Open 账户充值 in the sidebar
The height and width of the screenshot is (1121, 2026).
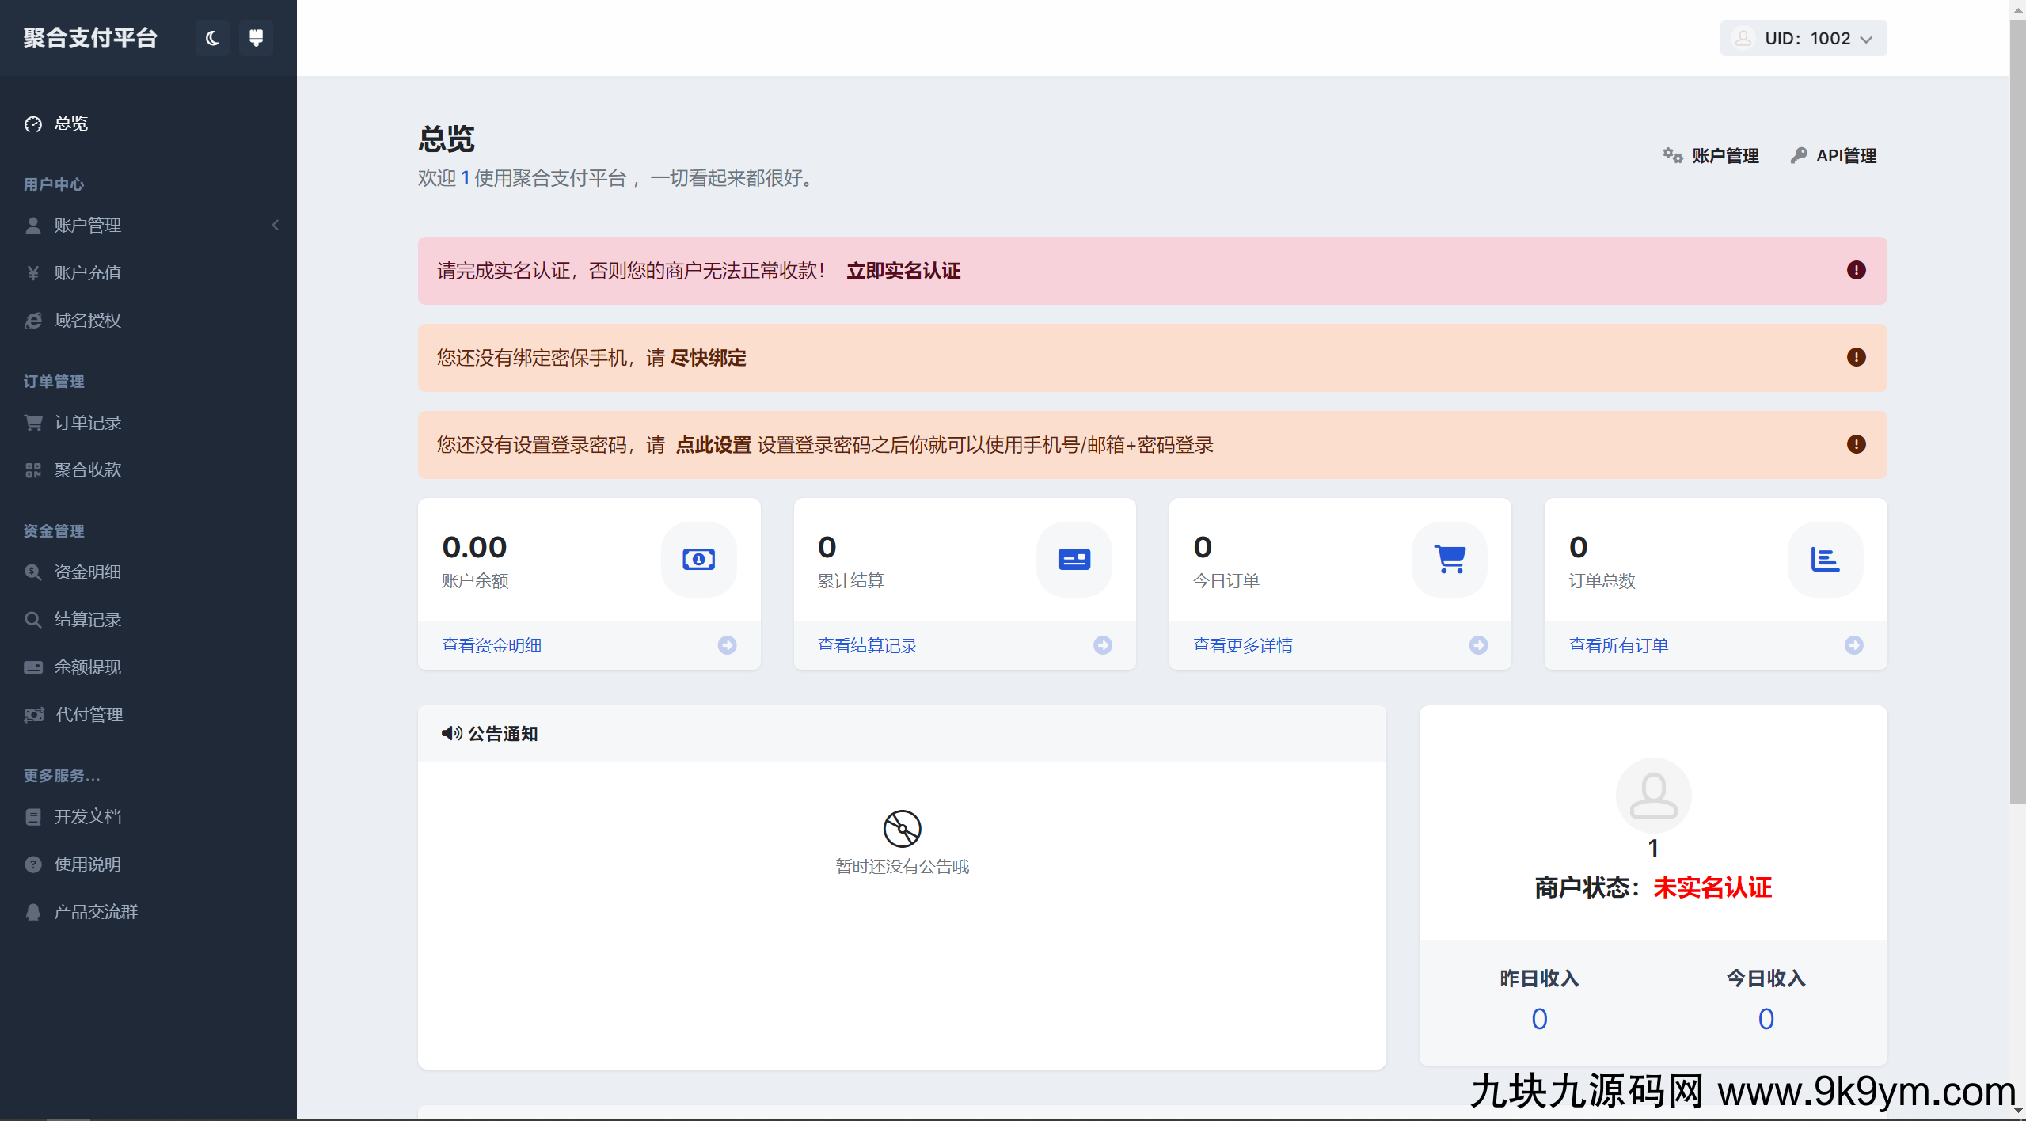point(87,273)
